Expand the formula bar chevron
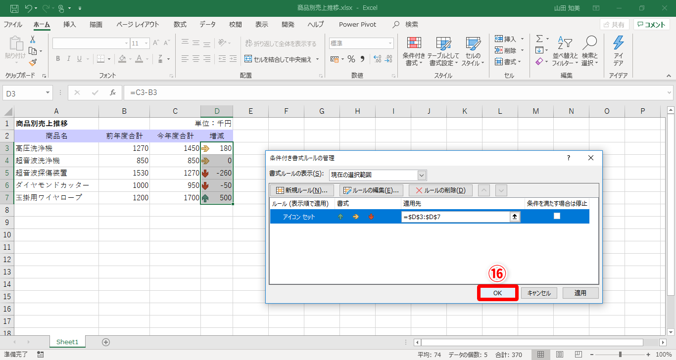Screen dimensions: 676x360 coord(670,92)
